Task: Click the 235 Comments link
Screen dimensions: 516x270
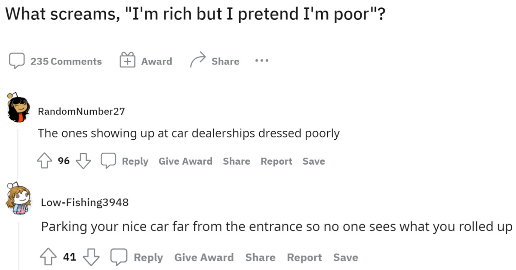Action: click(65, 61)
